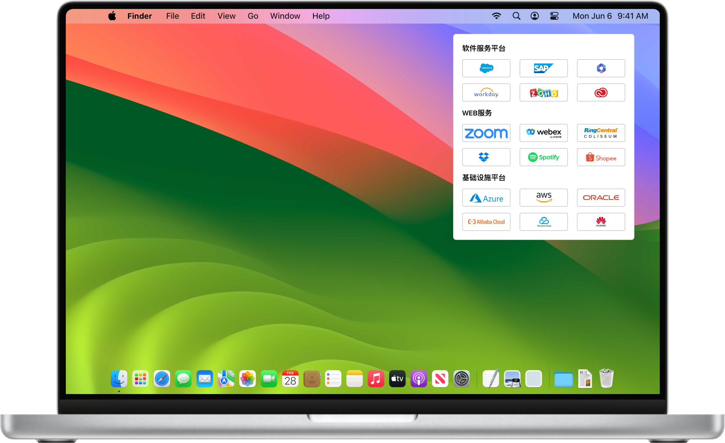The image size is (725, 443).
Task: Click the 软件服务平台 heading
Action: [x=484, y=48]
